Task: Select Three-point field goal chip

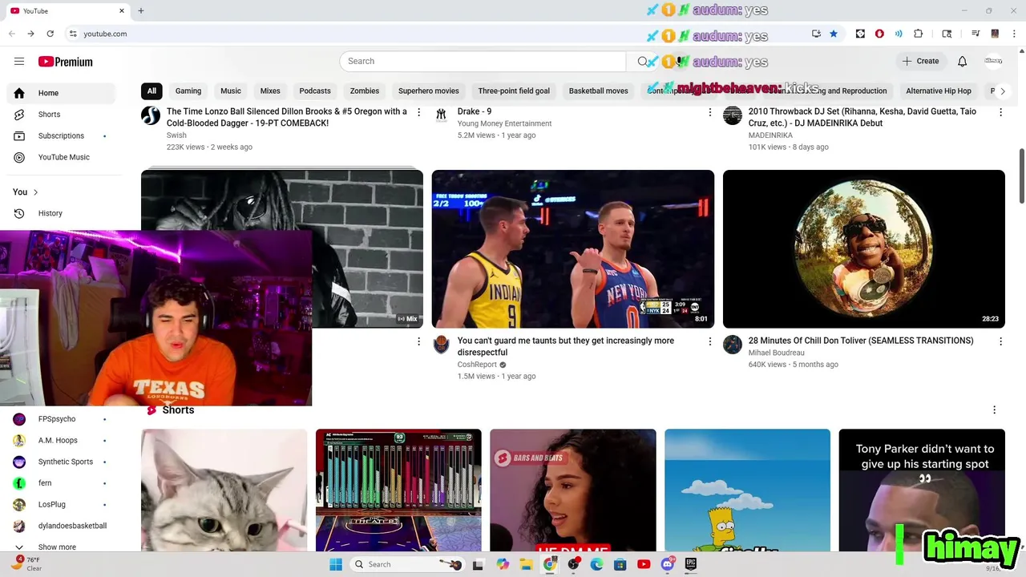Action: [x=514, y=91]
